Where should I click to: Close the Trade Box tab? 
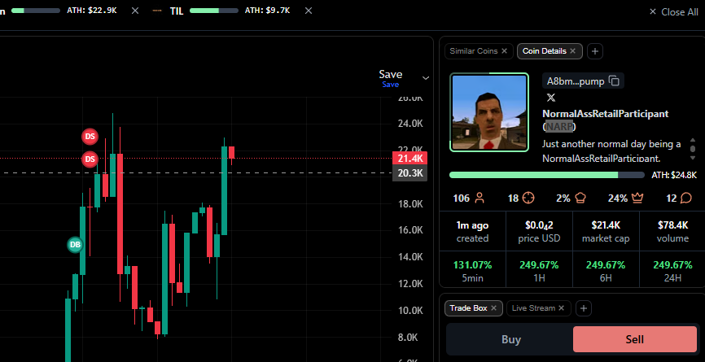pos(493,308)
